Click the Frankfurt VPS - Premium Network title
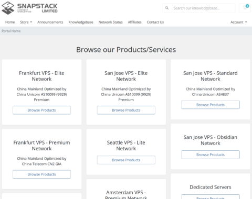252x199 pixels. tap(41, 146)
